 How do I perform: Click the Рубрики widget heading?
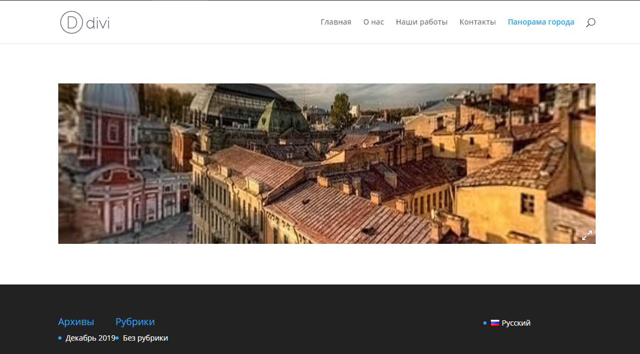coord(135,322)
